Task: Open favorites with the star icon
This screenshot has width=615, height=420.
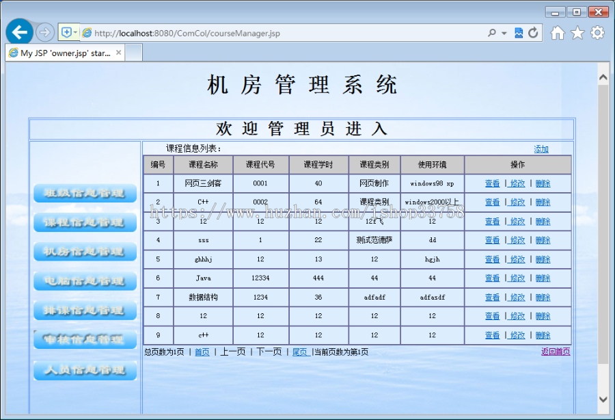Action: pyautogui.click(x=577, y=31)
